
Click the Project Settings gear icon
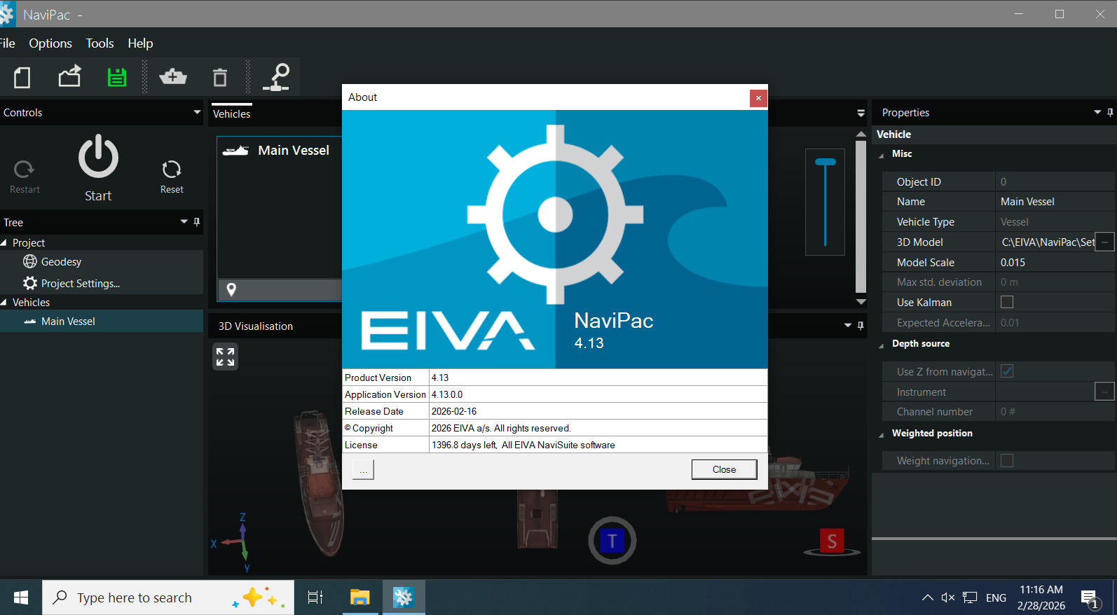click(30, 283)
